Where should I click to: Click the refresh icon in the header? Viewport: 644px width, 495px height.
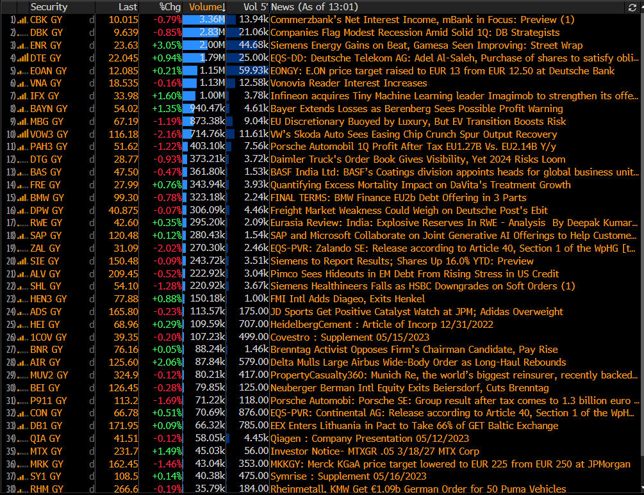[x=632, y=8]
